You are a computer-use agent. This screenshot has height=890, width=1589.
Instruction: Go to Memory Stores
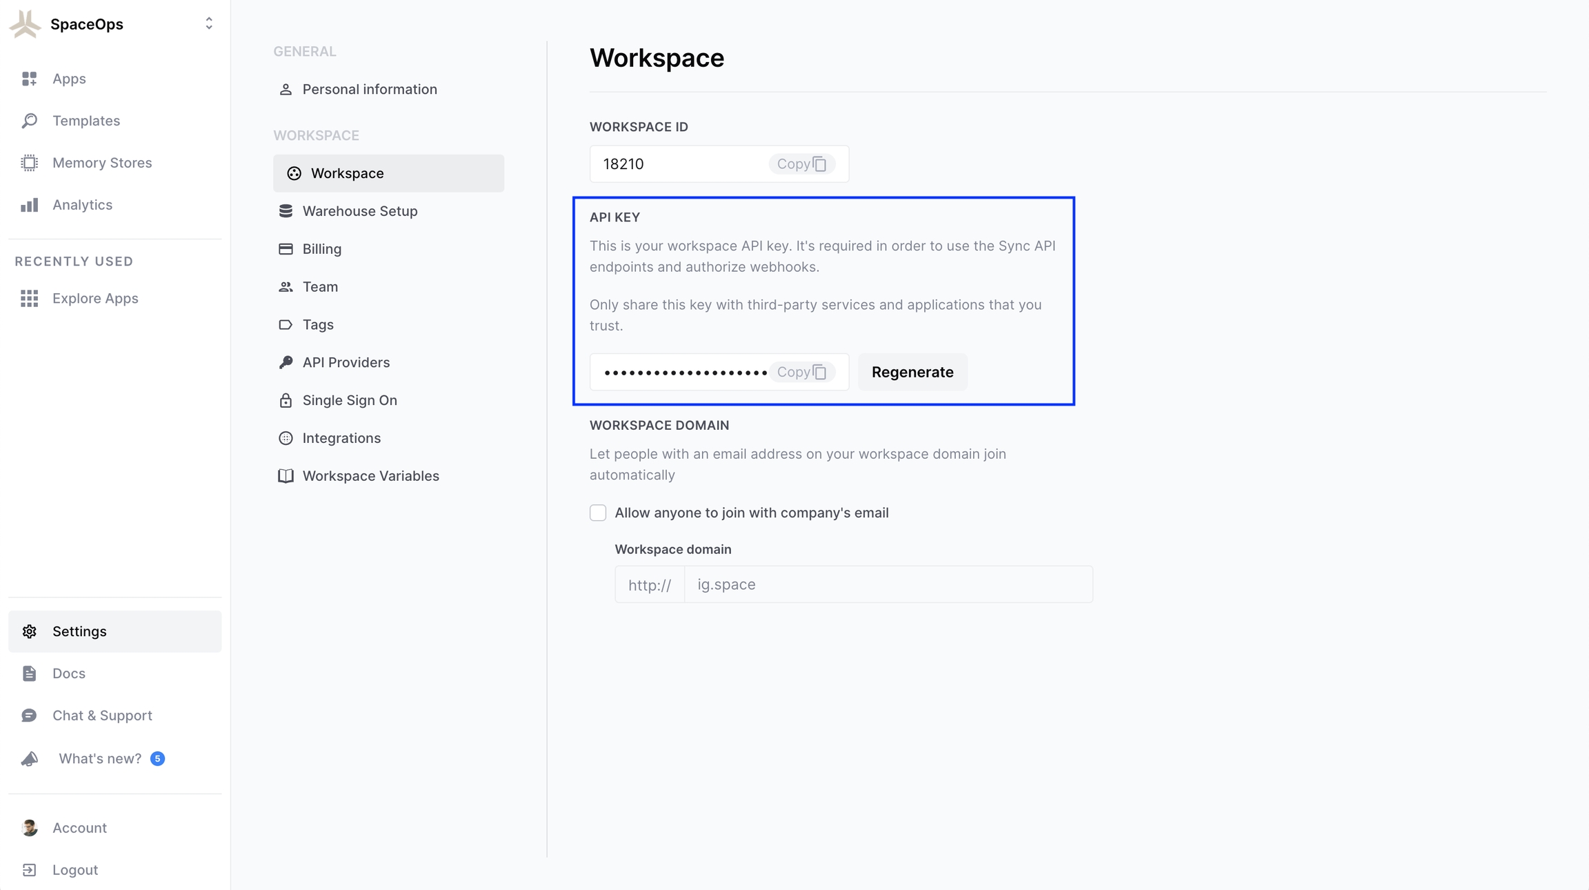tap(101, 163)
